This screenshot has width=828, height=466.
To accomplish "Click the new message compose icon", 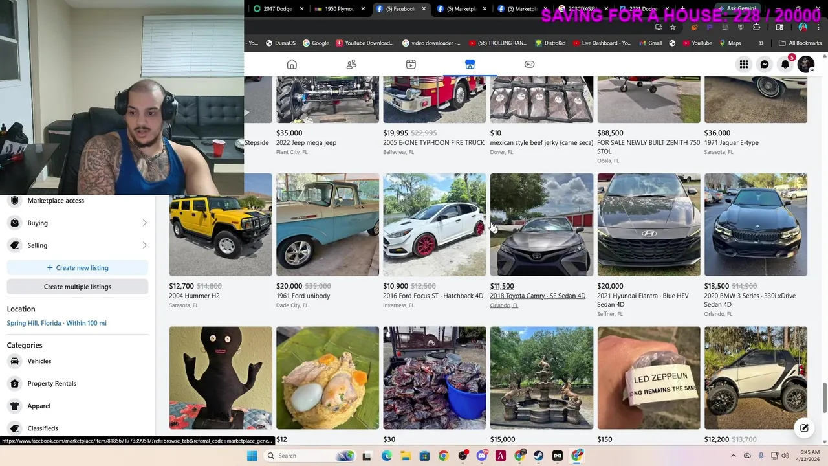I will point(804,428).
